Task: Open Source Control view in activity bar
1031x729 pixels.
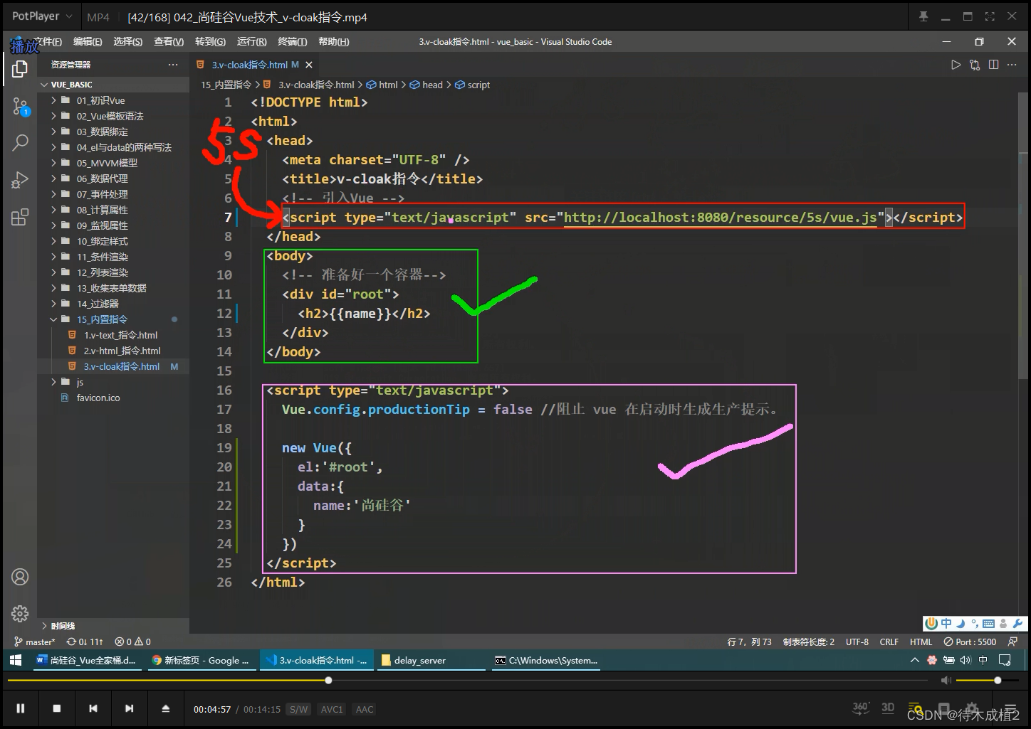Action: [20, 107]
